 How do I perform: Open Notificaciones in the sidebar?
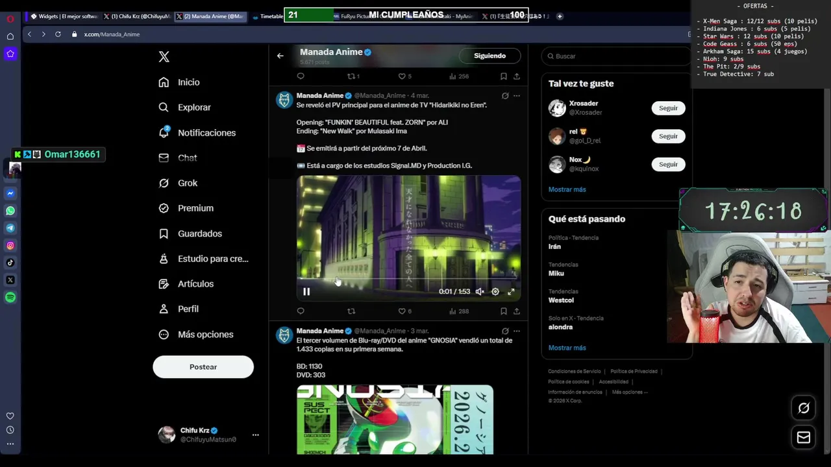click(x=197, y=133)
